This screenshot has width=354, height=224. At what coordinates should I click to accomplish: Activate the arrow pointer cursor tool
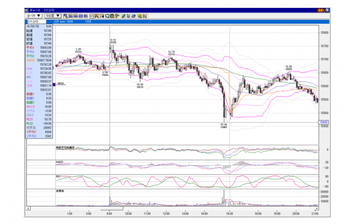[128, 16]
